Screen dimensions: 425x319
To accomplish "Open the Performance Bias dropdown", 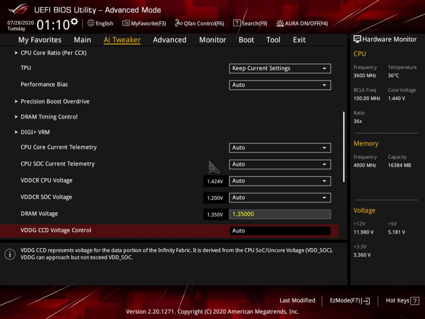I will coord(280,85).
